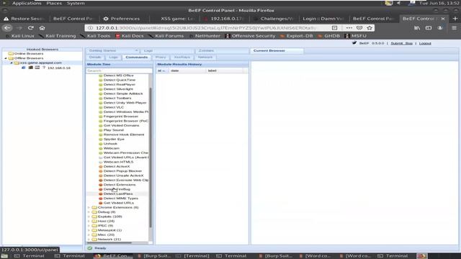461x259 pixels.
Task: Click the module tree Search field
Action: (119, 71)
